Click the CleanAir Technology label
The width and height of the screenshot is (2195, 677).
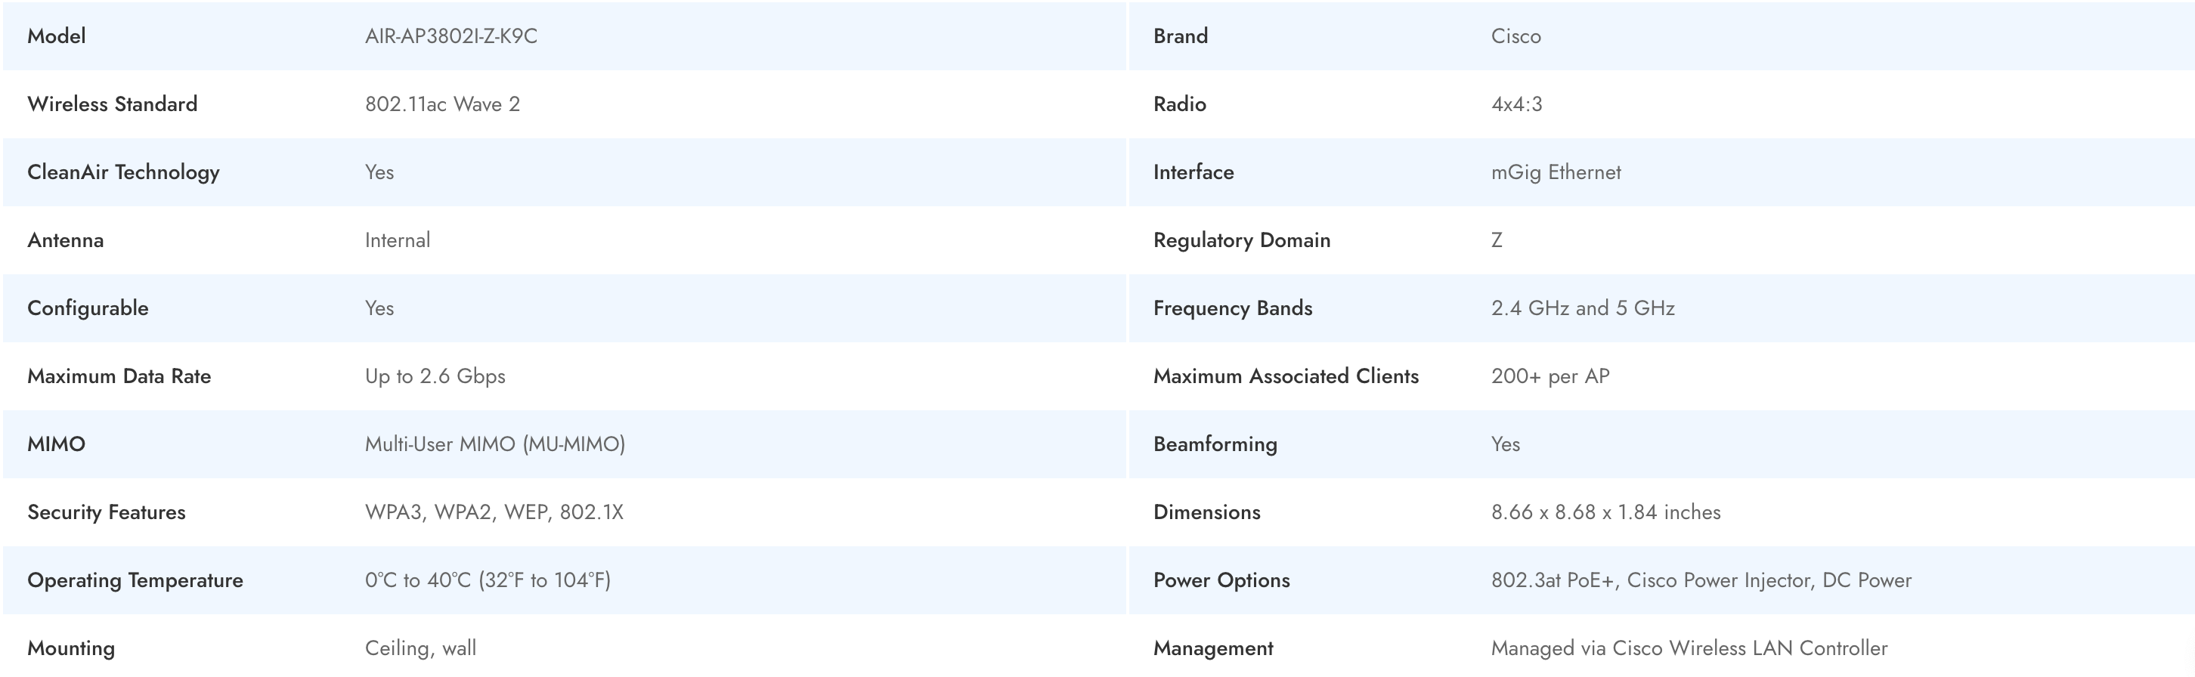(123, 172)
